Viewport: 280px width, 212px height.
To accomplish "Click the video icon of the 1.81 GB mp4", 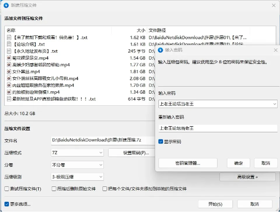I will click(9, 72).
